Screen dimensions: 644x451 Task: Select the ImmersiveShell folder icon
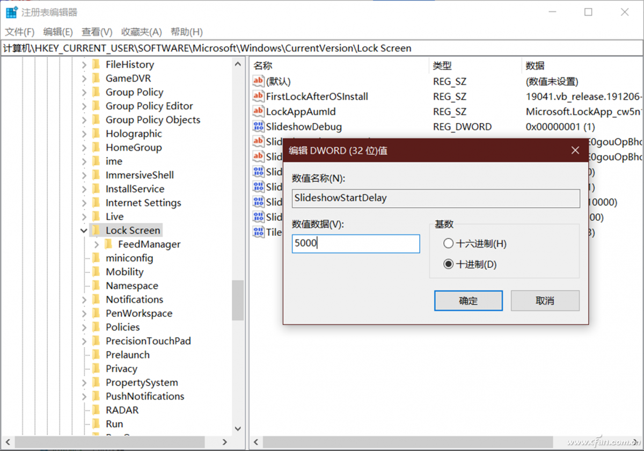tap(96, 175)
